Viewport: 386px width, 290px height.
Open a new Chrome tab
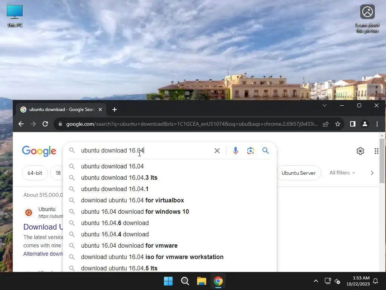click(115, 110)
